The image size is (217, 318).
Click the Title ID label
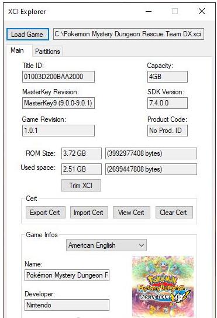point(33,66)
